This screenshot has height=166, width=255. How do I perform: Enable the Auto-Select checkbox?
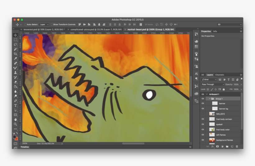click(x=25, y=24)
